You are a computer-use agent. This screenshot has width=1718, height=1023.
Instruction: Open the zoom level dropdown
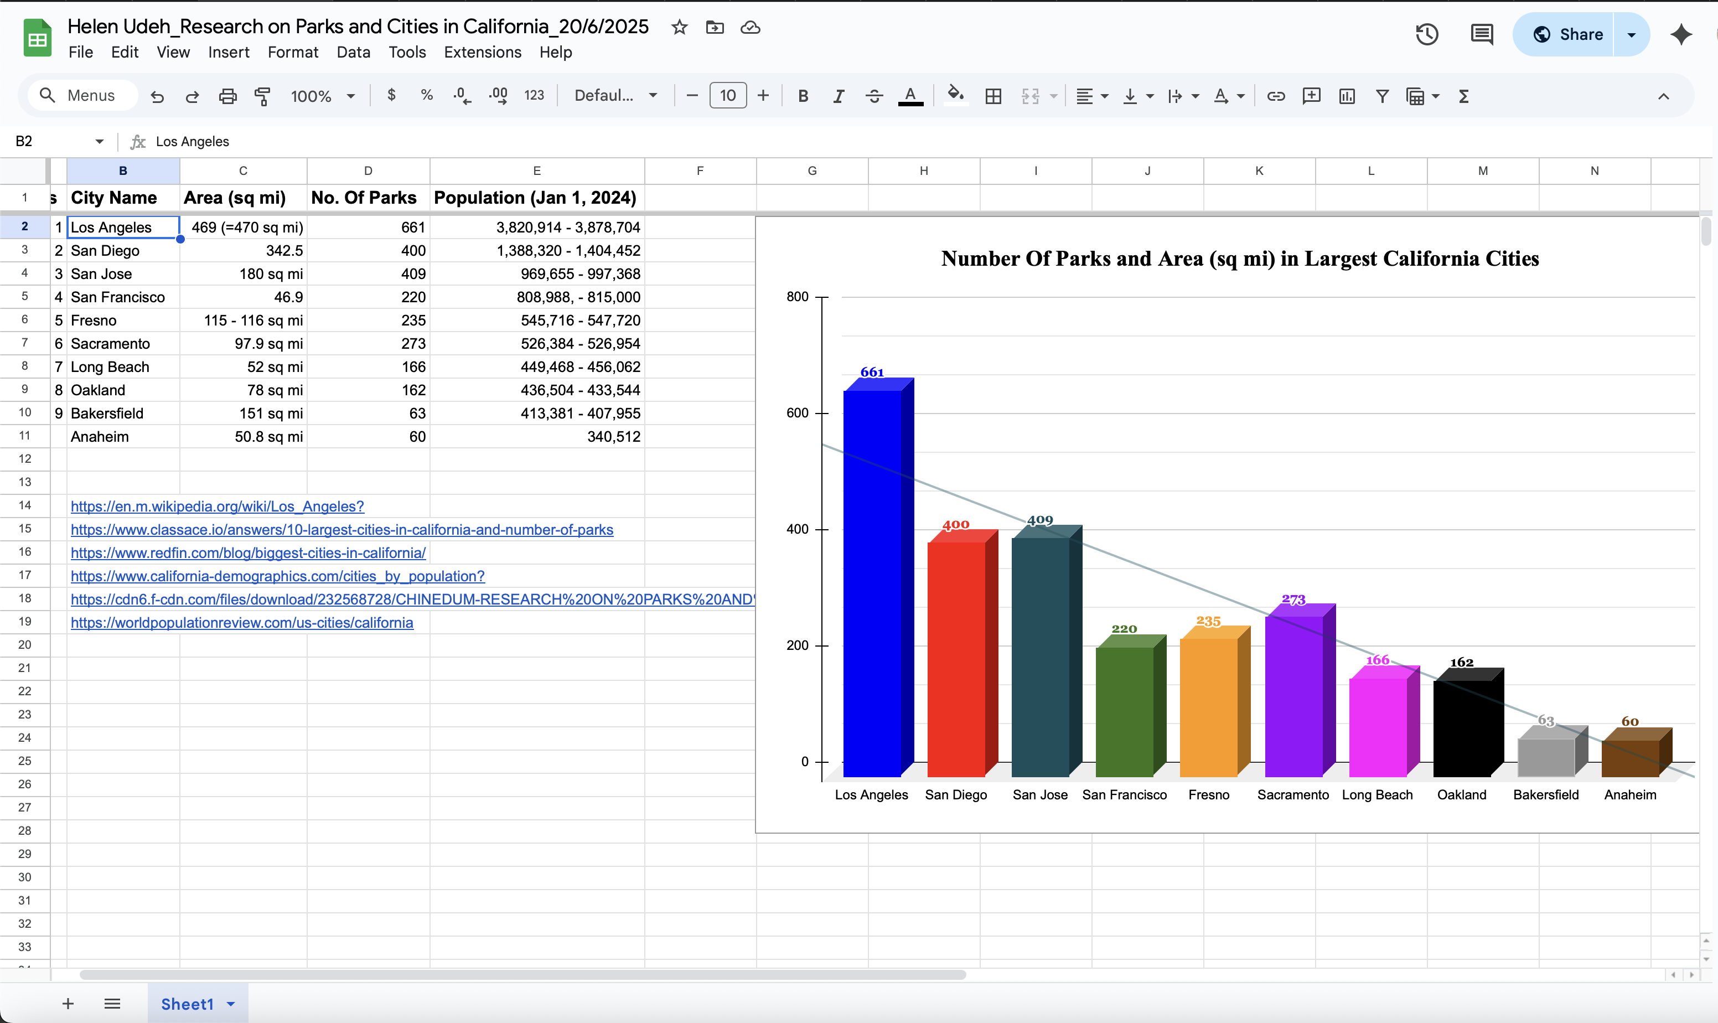click(323, 96)
